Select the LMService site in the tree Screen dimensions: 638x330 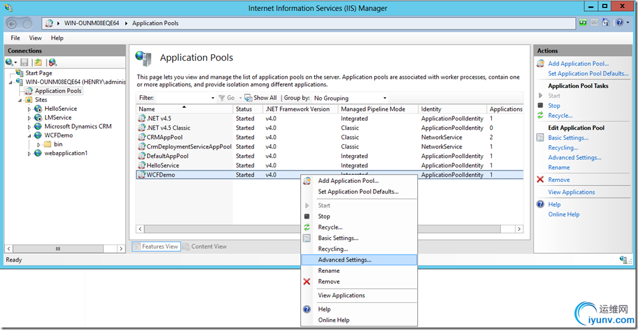(58, 118)
